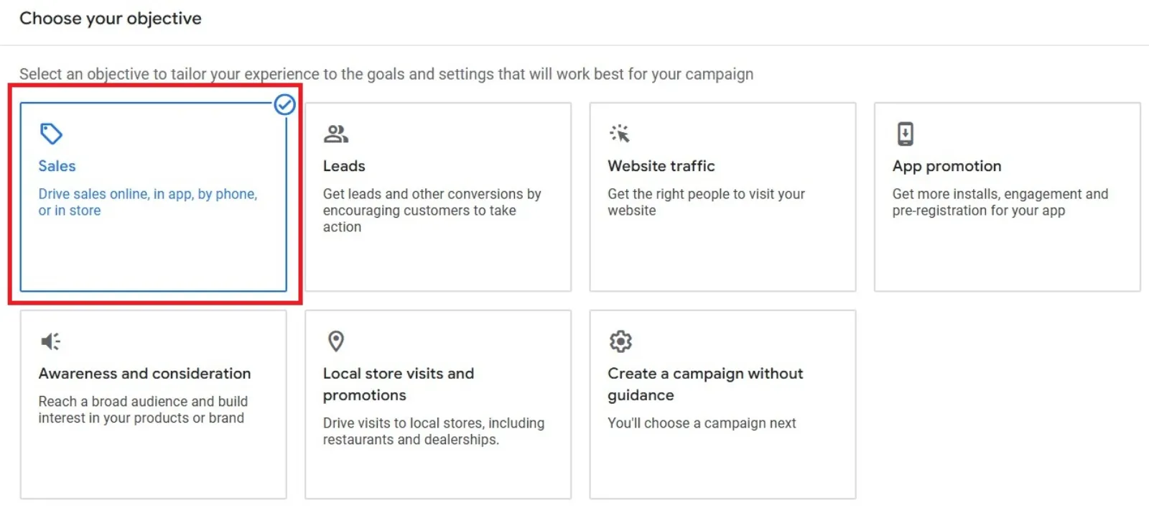
Task: Click the Awareness megaphone icon
Action: tap(50, 341)
